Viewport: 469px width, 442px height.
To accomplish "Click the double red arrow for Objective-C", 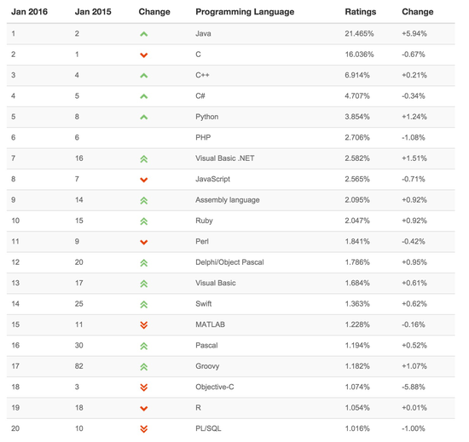I will pyautogui.click(x=144, y=387).
